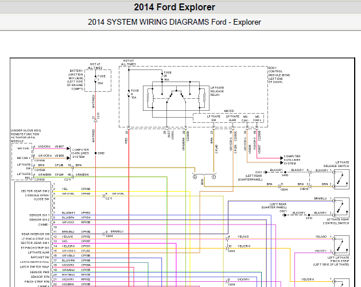Click the CHIME - pin label
Screen dimensions: 361x287
tap(44, 224)
